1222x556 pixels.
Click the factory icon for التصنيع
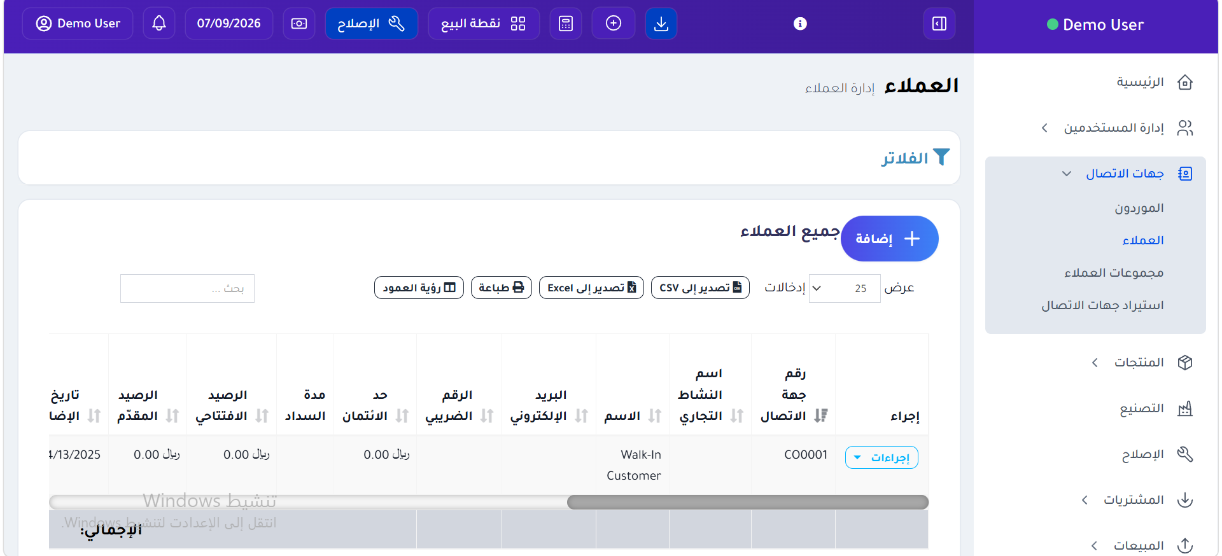(1185, 408)
